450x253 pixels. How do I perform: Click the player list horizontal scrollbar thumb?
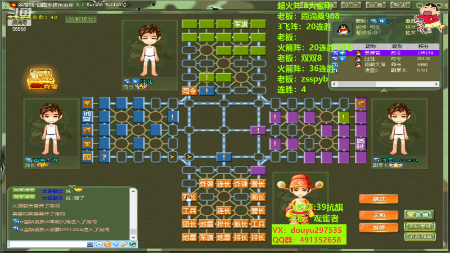[356, 84]
